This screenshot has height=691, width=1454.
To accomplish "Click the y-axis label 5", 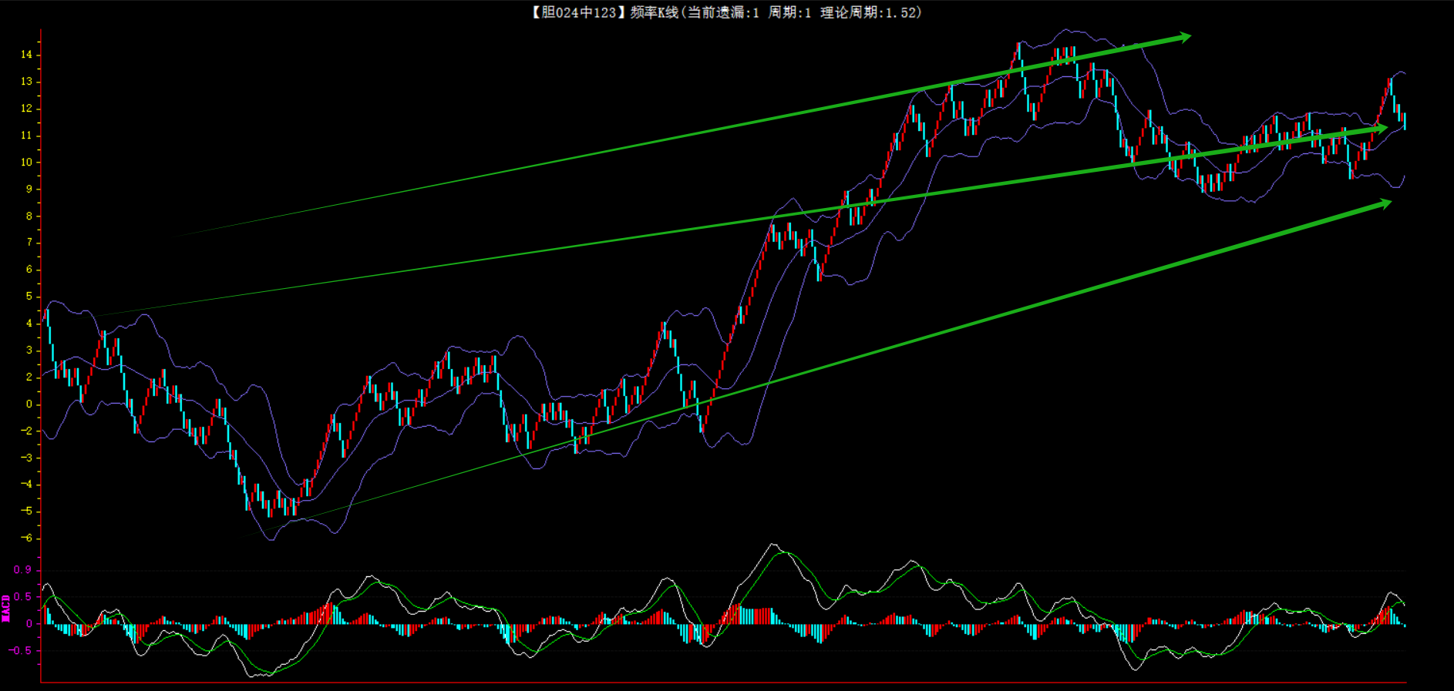I will [x=29, y=297].
